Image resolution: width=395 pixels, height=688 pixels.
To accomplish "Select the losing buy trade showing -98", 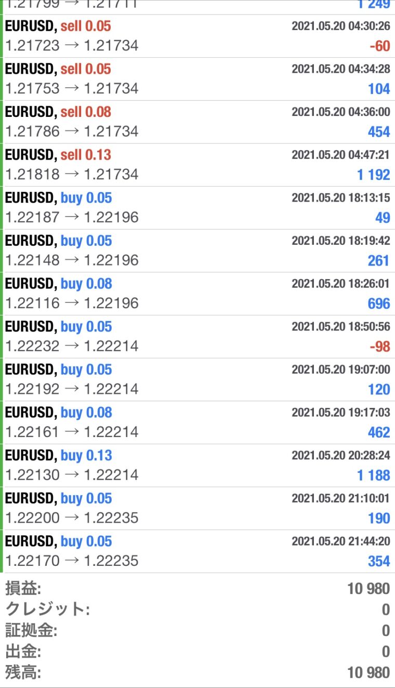I will (x=197, y=337).
